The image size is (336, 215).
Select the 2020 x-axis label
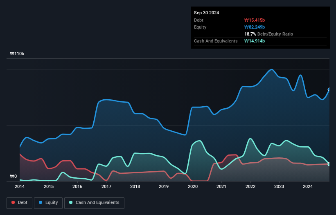(193, 186)
